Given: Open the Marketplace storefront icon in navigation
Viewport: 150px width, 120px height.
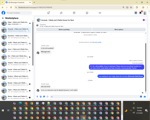Looking at the screenshot, I should click(87, 13).
